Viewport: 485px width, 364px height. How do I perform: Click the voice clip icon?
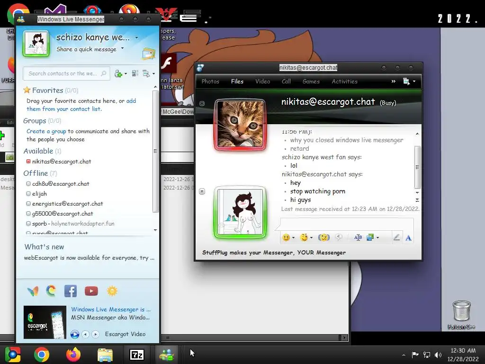coord(339,237)
